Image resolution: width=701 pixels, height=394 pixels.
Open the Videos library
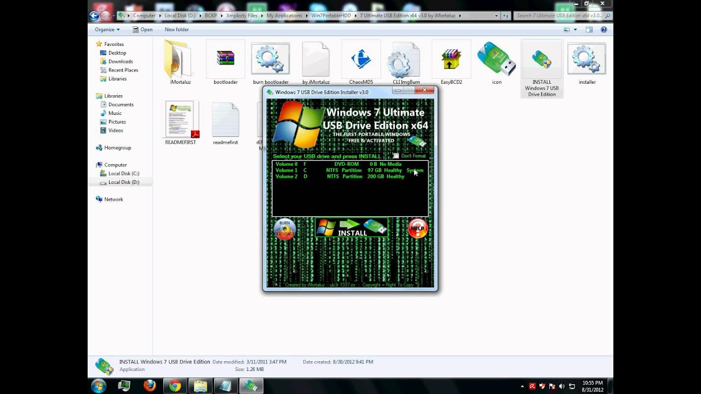pyautogui.click(x=115, y=131)
